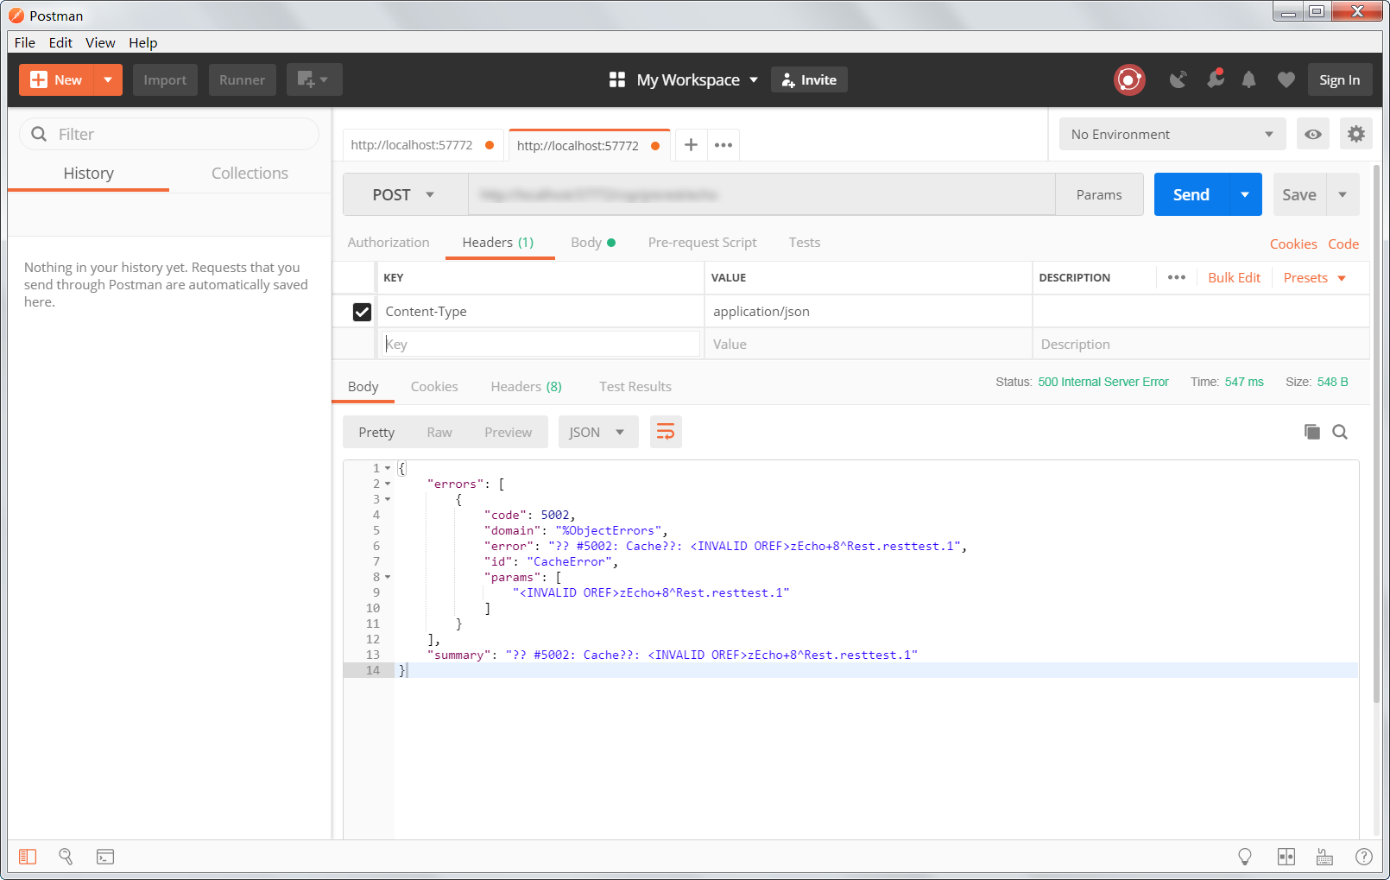Open the Code link
Screen dimensions: 1390x880
tap(1343, 244)
